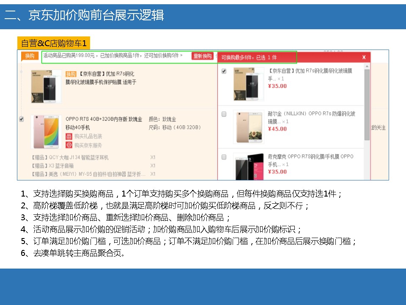This screenshot has width=406, height=305.
Task: Click bullet 6 text 去凑单跳转主商品聚合页
Action: (x=79, y=253)
